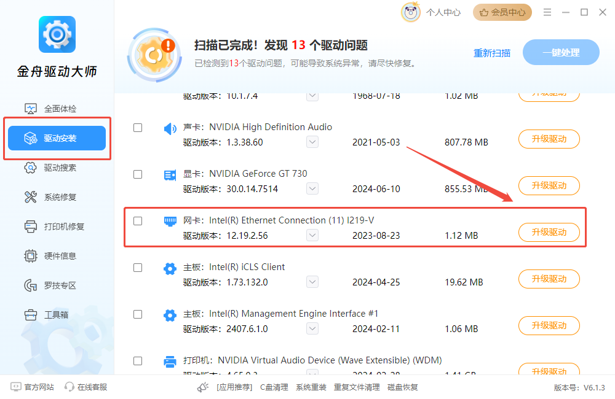
Task: Click the printer icon for NVIDIA Virtual Audio
Action: click(170, 362)
